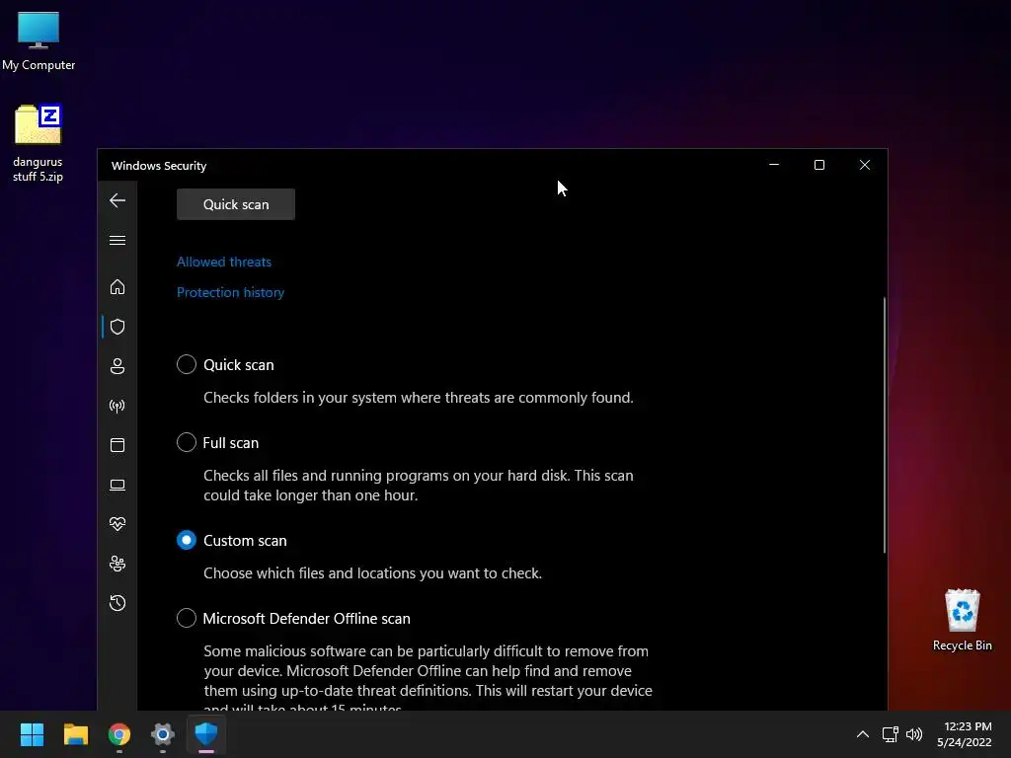Screen dimensions: 1011x758
Task: Open the clock and date panel
Action: click(964, 734)
